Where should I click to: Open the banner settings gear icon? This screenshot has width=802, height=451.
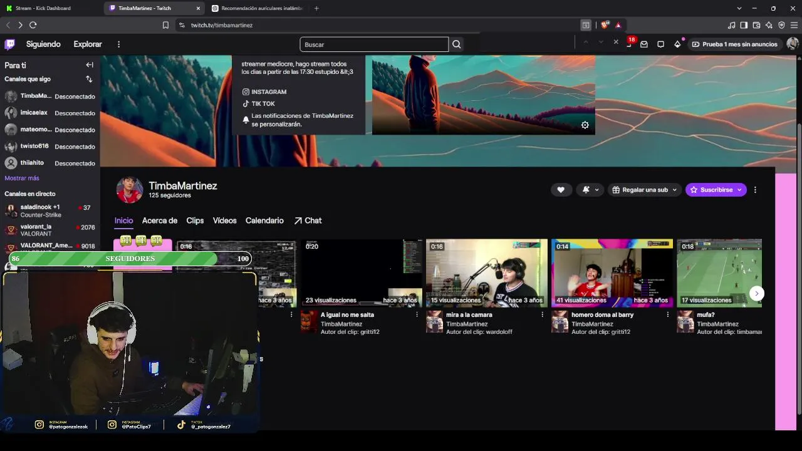585,125
